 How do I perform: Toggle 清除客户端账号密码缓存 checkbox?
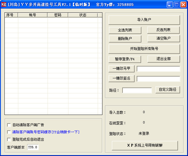pos(9,132)
